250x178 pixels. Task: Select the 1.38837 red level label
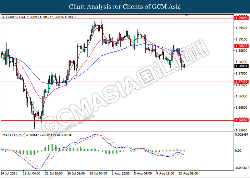(241, 46)
